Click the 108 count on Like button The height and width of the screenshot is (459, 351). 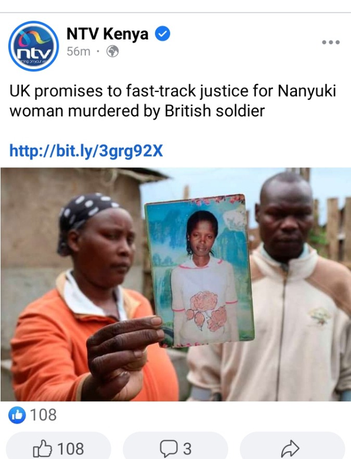pyautogui.click(x=71, y=449)
